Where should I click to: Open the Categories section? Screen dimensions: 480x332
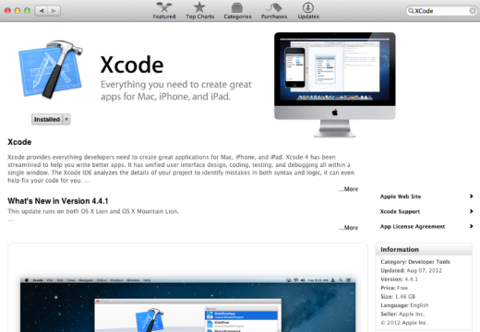[237, 11]
